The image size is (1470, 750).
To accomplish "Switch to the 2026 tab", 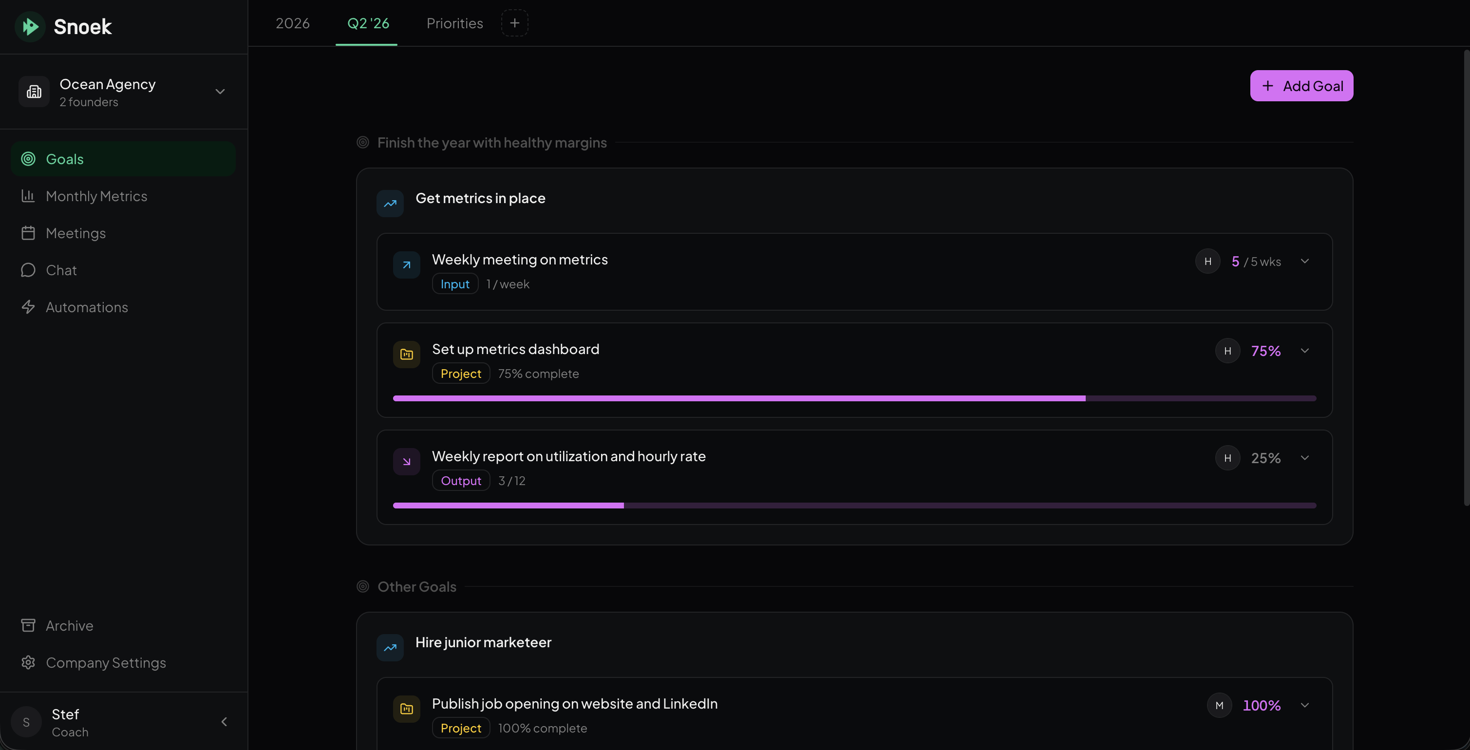I will tap(292, 23).
